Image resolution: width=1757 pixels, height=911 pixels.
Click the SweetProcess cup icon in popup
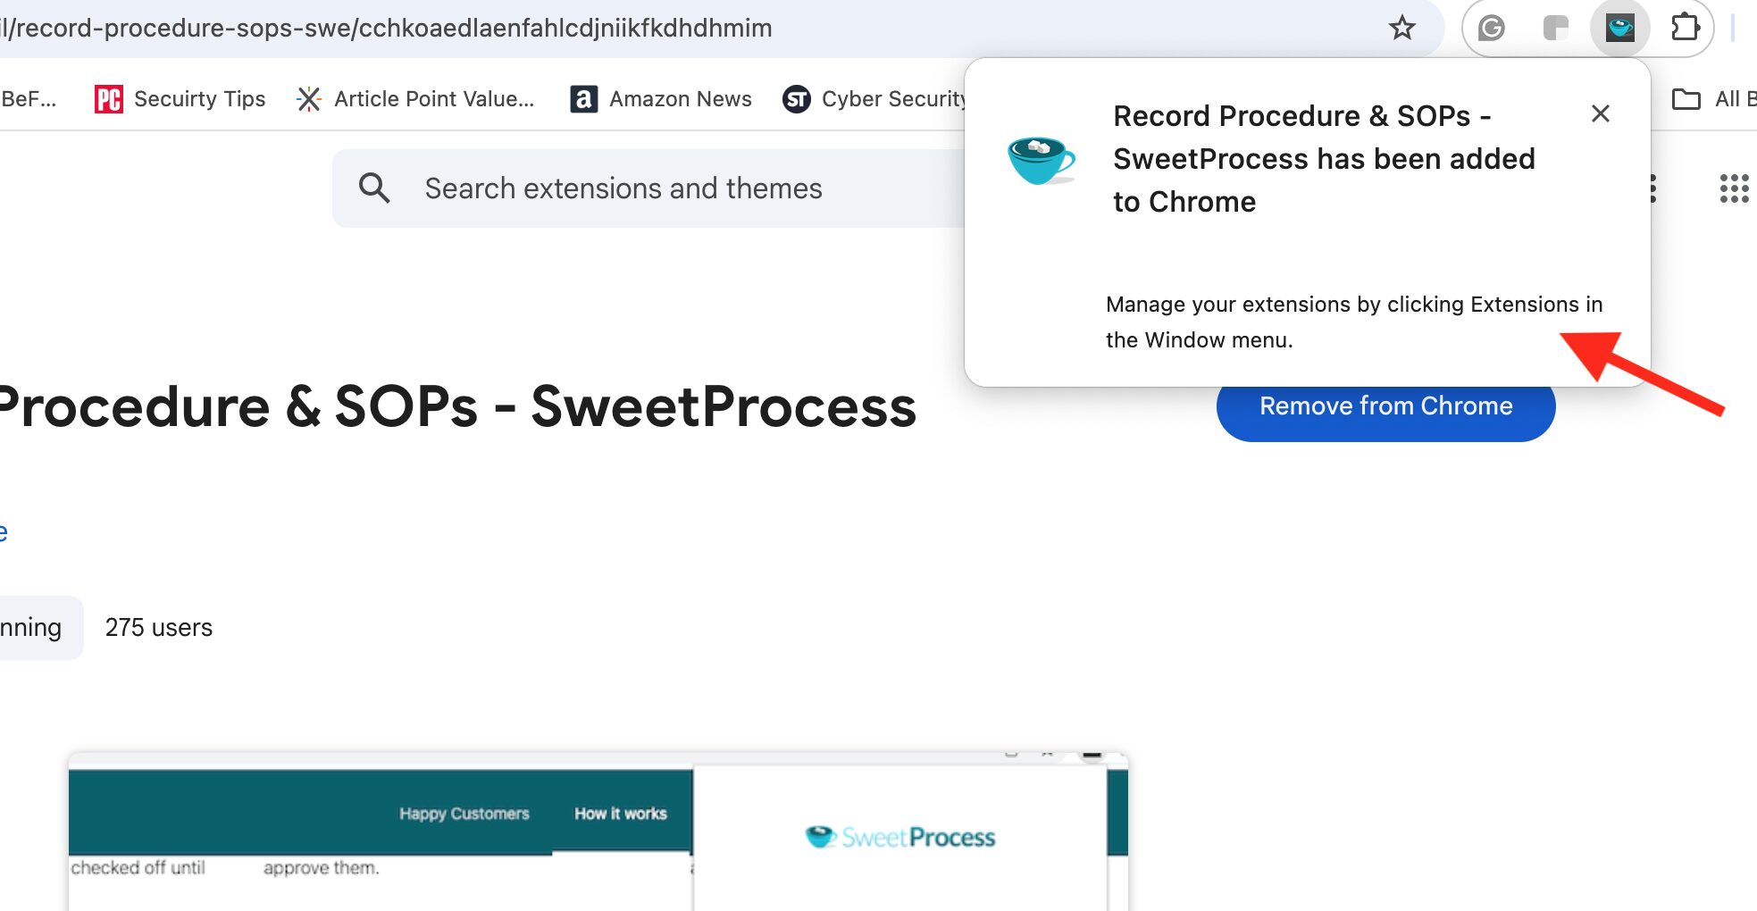point(1041,161)
